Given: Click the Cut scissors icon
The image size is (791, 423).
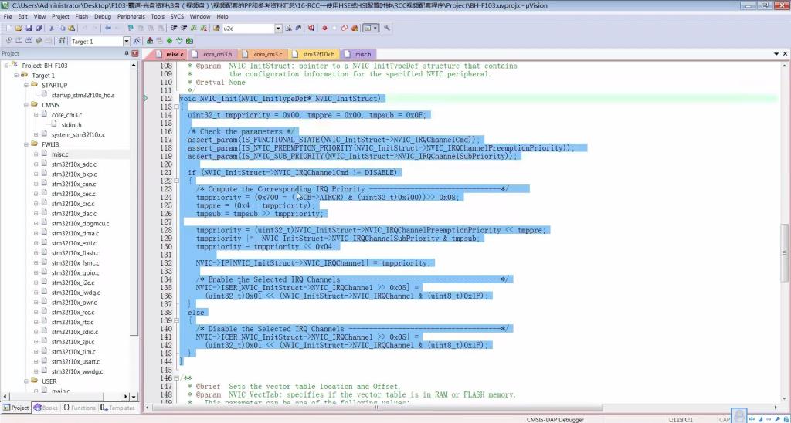Looking at the screenshot, I should (52, 29).
